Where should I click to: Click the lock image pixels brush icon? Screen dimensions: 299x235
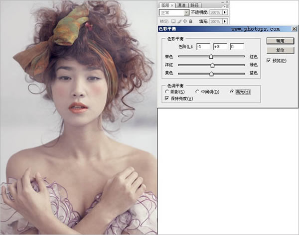point(179,22)
